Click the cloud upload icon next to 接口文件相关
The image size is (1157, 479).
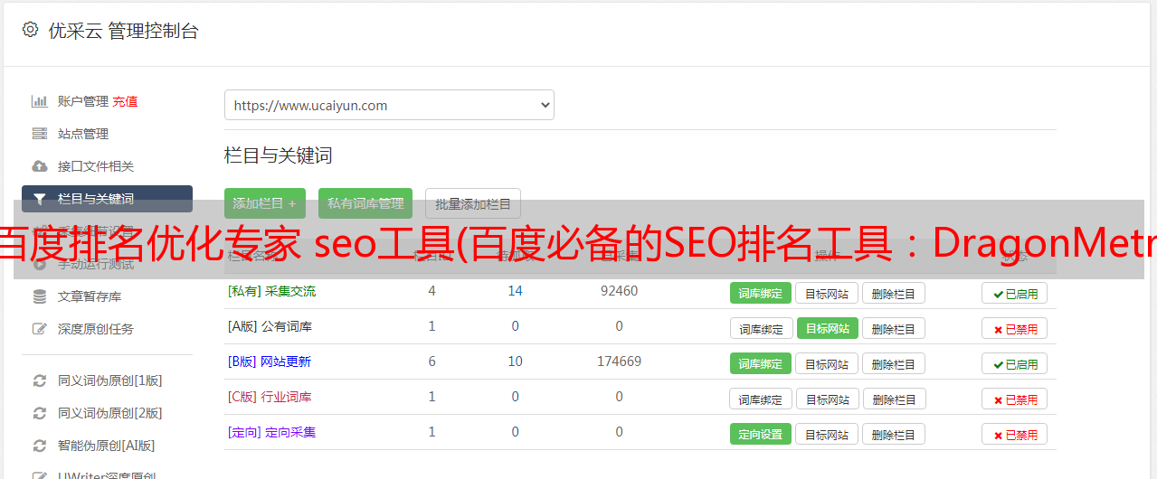pyautogui.click(x=39, y=166)
